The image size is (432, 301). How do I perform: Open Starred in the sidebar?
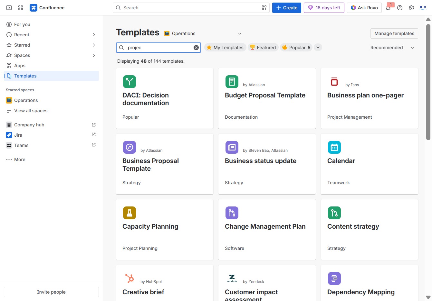pos(52,45)
